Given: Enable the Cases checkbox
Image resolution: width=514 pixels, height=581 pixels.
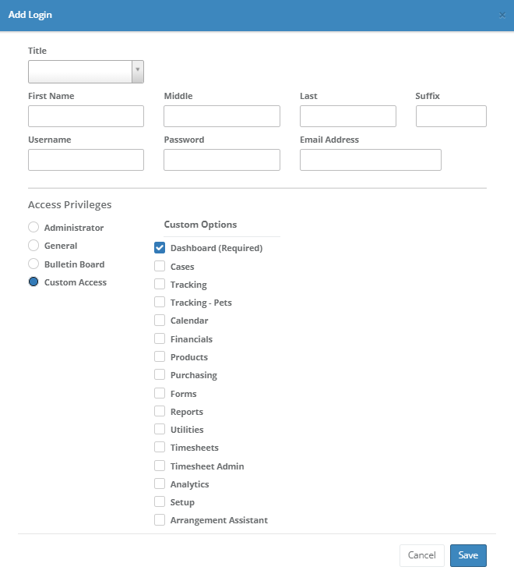Looking at the screenshot, I should coord(160,267).
